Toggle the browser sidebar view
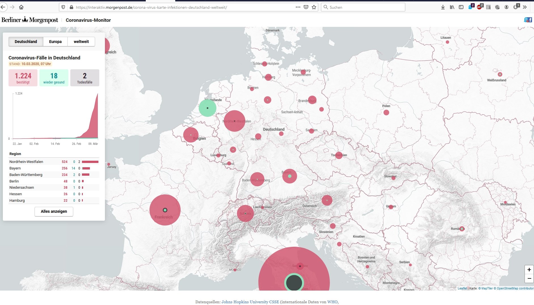Screen dimensions: 534x305 pos(461,7)
